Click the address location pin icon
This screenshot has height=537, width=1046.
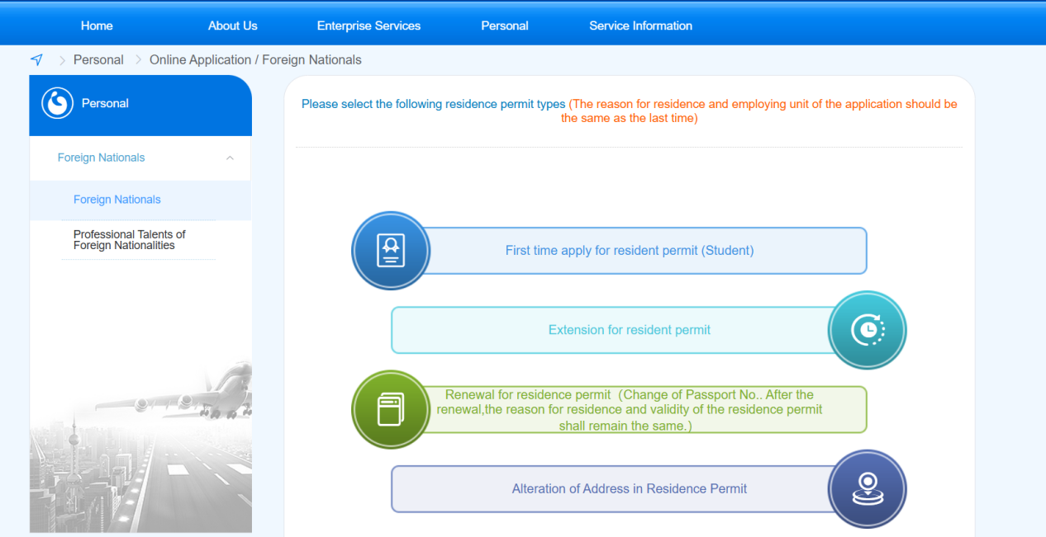click(868, 488)
